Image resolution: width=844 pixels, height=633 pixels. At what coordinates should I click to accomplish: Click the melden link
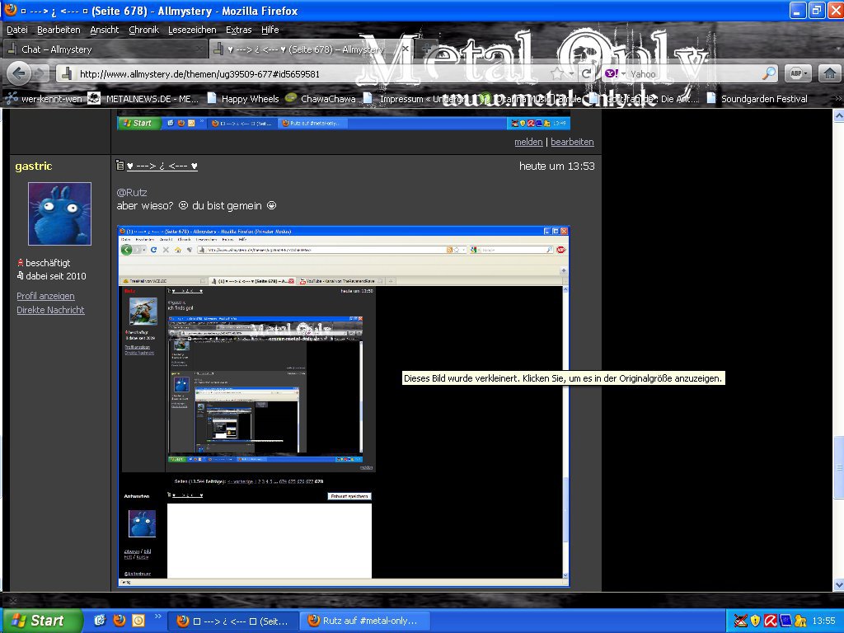tap(528, 142)
